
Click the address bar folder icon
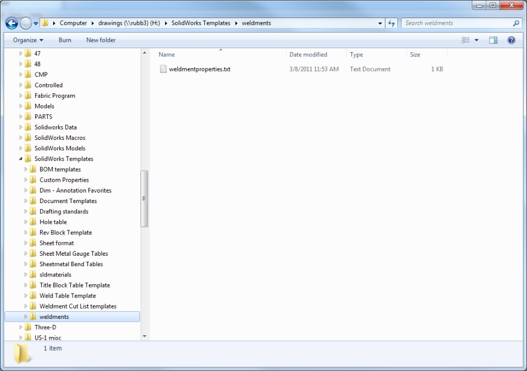(x=45, y=23)
